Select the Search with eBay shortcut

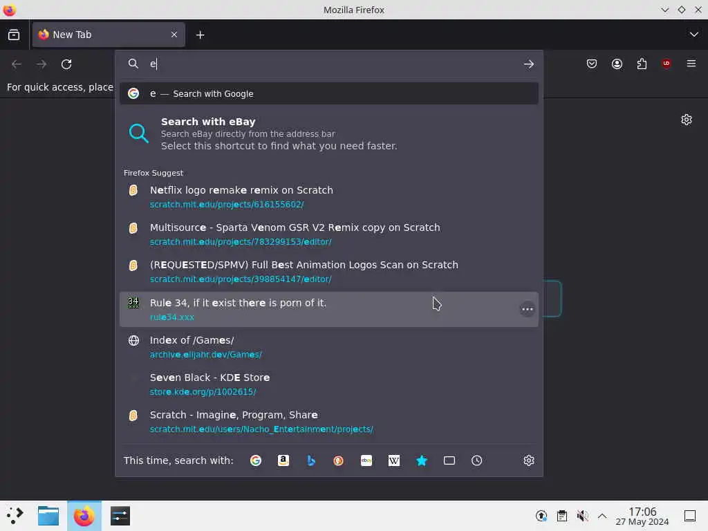[328, 133]
